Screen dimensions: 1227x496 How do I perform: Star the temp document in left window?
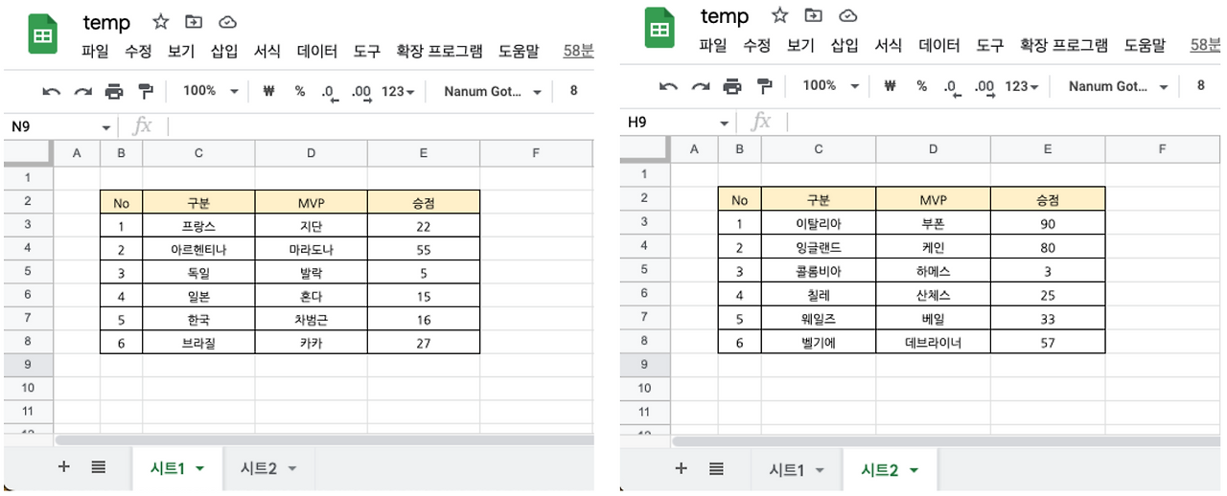[161, 22]
